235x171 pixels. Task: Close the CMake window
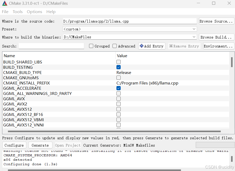[229, 3]
